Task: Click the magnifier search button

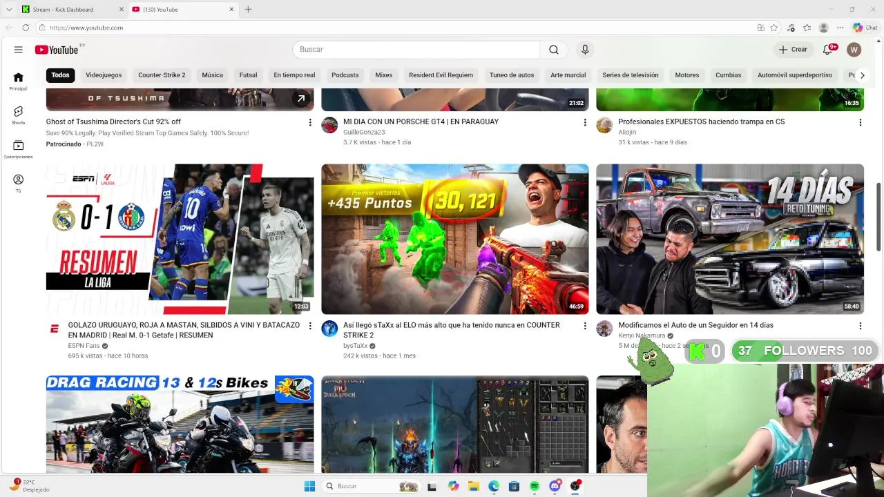Action: 554,50
